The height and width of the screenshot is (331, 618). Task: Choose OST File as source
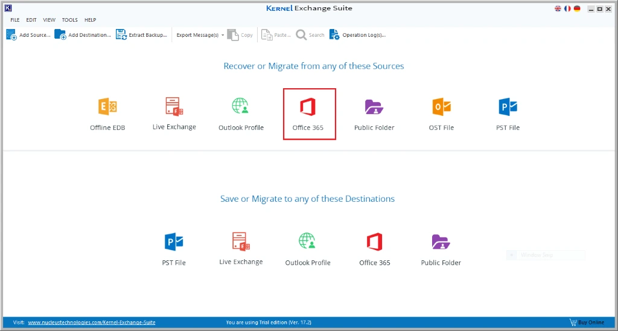click(x=441, y=114)
